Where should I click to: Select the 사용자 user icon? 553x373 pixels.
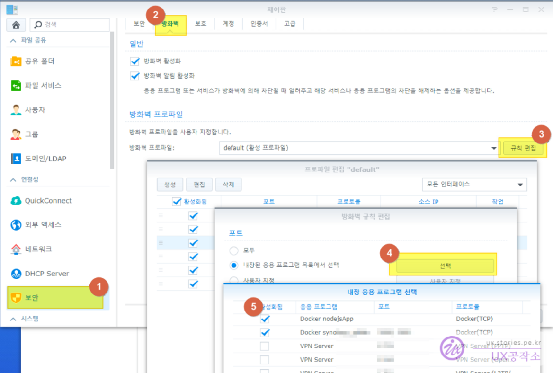click(x=16, y=110)
